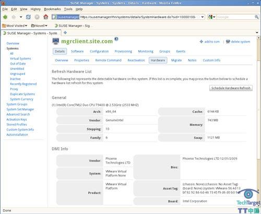Click the susemanager site identity badge
Screen dimensions: 261x214
click(66, 17)
